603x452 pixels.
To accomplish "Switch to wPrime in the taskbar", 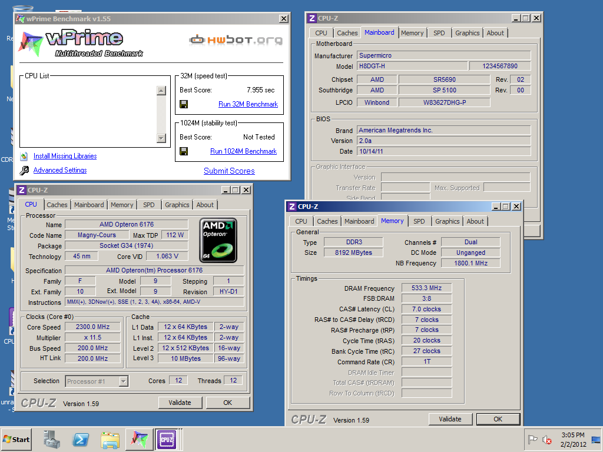I will point(138,439).
